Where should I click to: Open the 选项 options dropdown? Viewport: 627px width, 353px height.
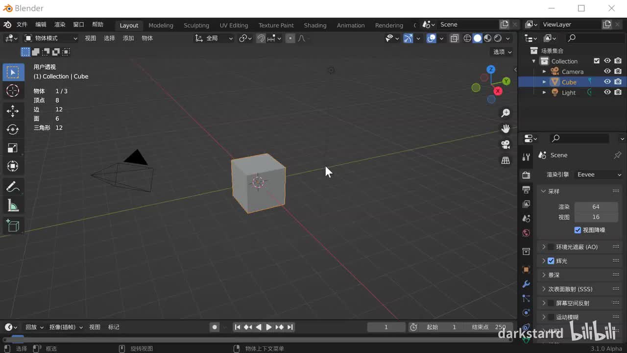pyautogui.click(x=502, y=52)
